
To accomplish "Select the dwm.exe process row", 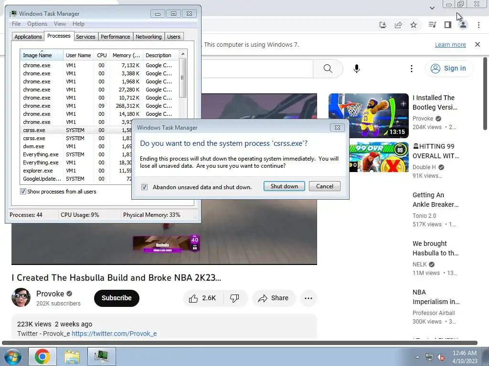I will [x=76, y=146].
